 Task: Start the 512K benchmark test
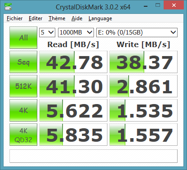[x=23, y=86]
